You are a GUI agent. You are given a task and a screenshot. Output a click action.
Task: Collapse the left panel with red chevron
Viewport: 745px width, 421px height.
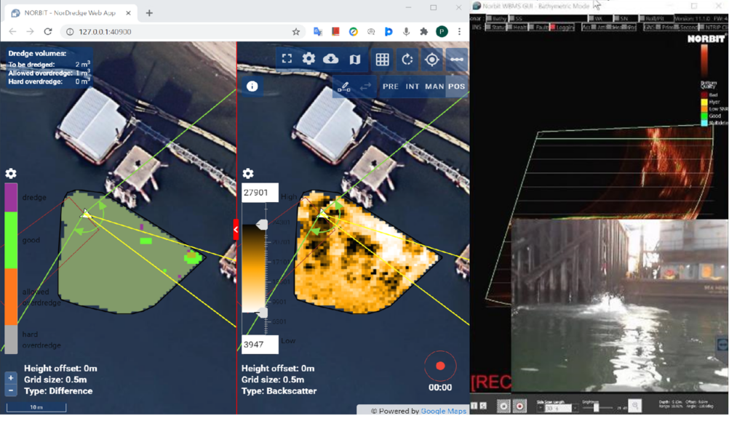(x=235, y=230)
